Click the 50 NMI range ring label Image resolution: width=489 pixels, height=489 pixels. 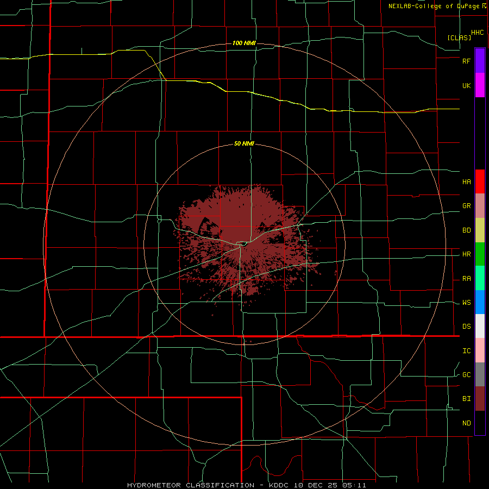(x=244, y=144)
